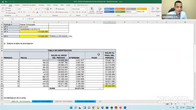Switch to the Fórmulas ribbon tab
196x110 pixels.
tap(41, 5)
